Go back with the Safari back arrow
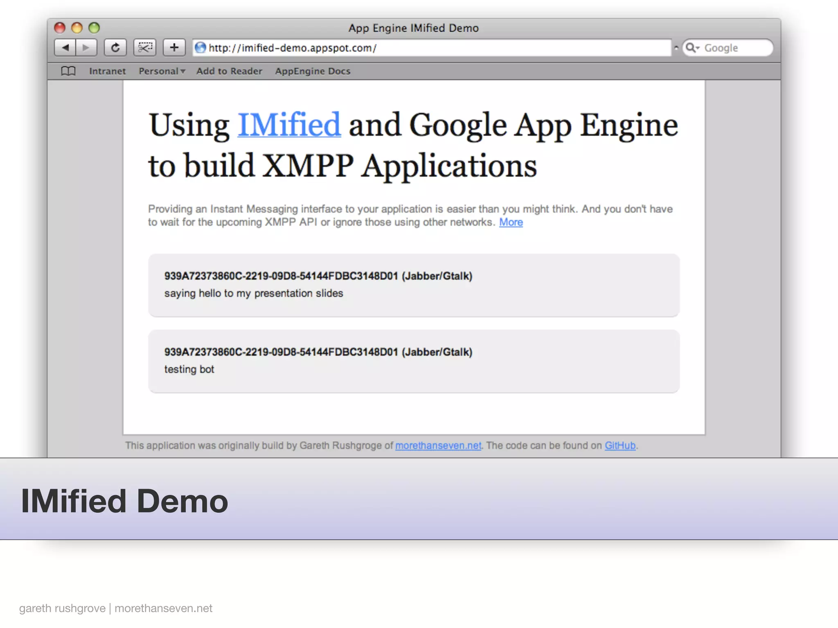Viewport: 838px width, 628px height. point(65,48)
